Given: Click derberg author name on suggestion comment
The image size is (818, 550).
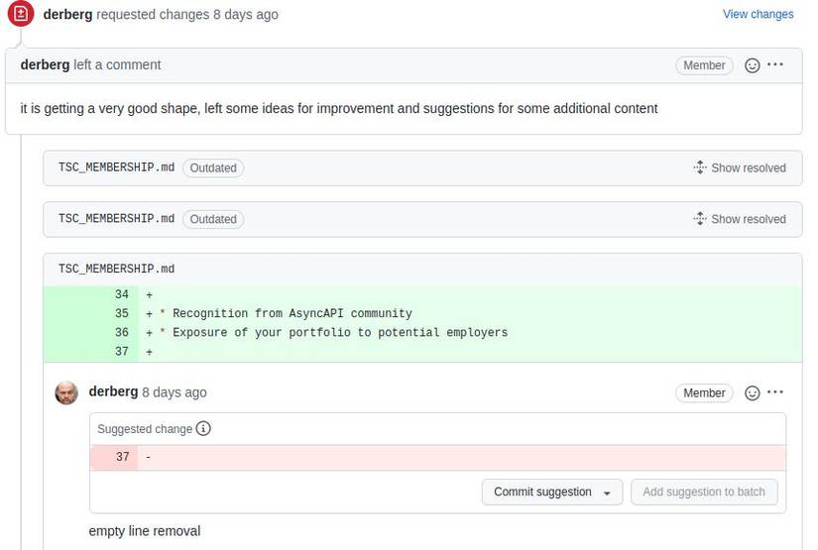Looking at the screenshot, I should [113, 392].
